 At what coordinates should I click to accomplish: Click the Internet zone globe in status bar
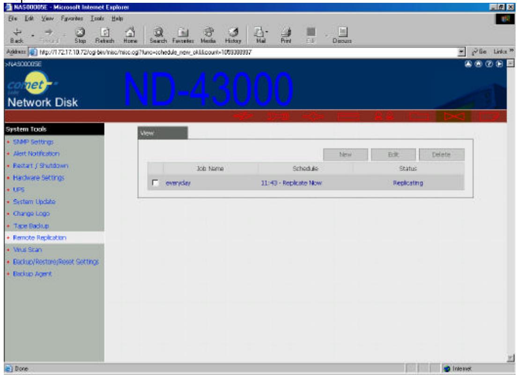tap(447, 368)
